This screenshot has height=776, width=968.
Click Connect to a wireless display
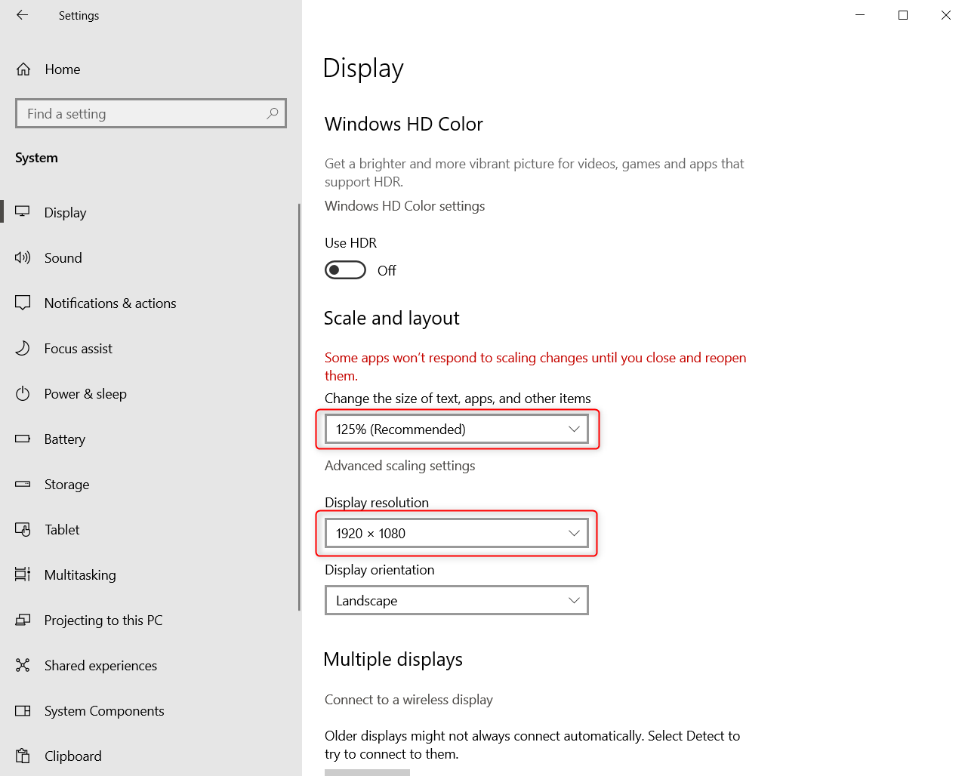coord(408,700)
